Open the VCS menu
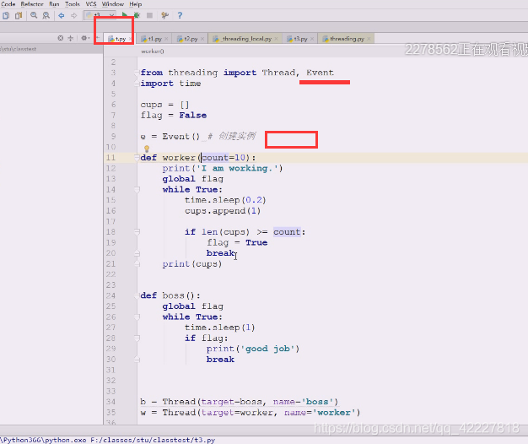Viewport: 528px width, 444px height. (x=91, y=4)
